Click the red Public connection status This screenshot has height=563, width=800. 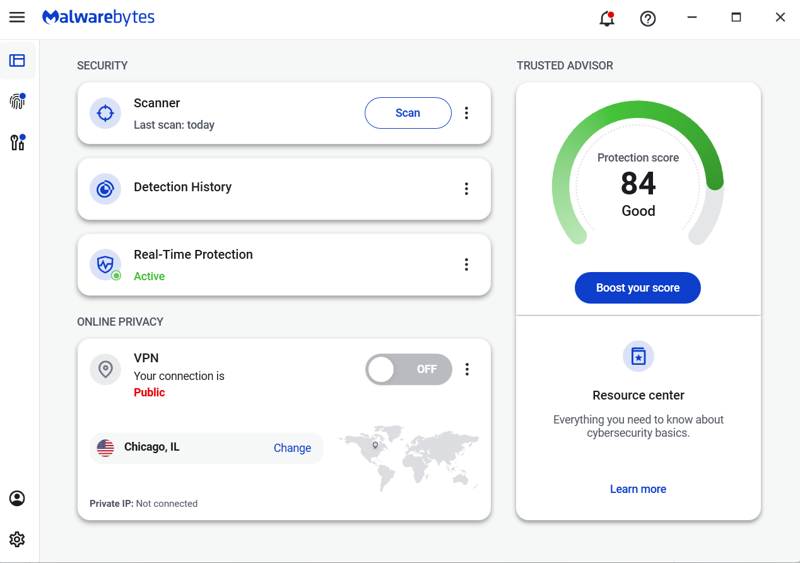(x=150, y=393)
